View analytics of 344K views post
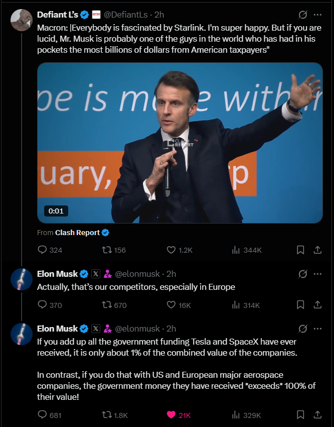The image size is (334, 427). click(x=236, y=250)
